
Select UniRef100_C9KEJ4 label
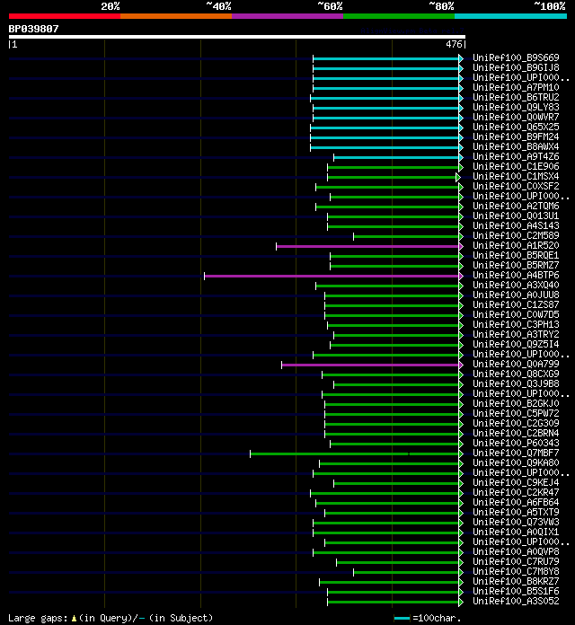click(x=516, y=483)
